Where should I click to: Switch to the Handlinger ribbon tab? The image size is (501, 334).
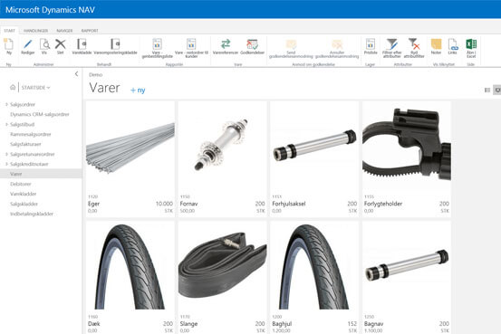pos(36,31)
